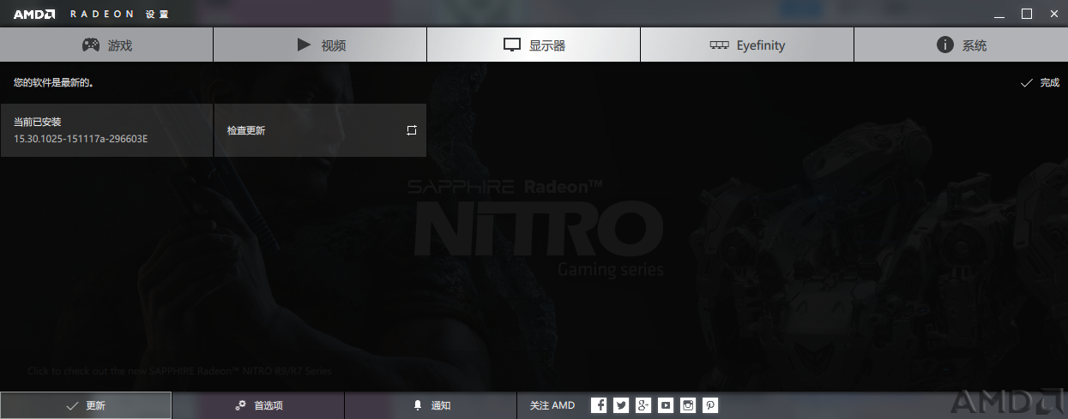Click the refresh icon in 检查更新 tile

tap(412, 130)
